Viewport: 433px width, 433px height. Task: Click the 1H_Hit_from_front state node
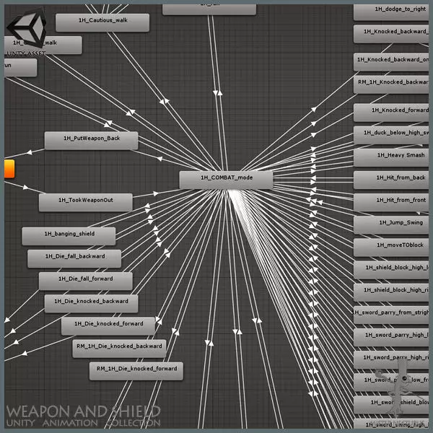pyautogui.click(x=391, y=202)
